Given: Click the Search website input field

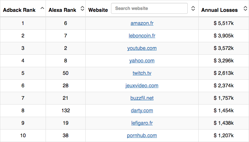Looking at the screenshot, I should tap(149, 8).
